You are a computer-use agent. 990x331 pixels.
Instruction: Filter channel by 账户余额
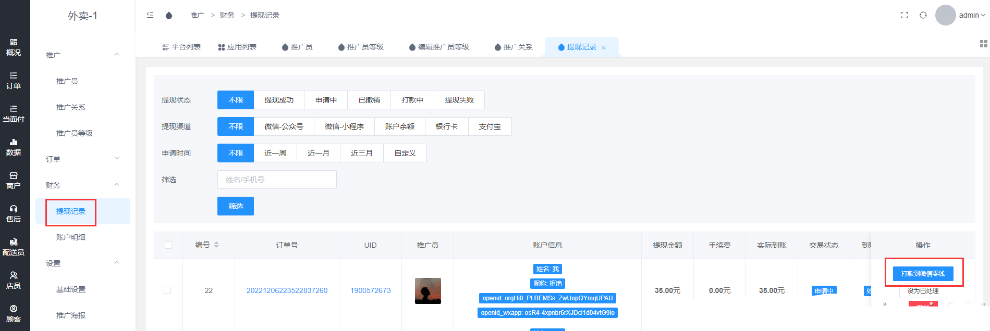pyautogui.click(x=400, y=126)
